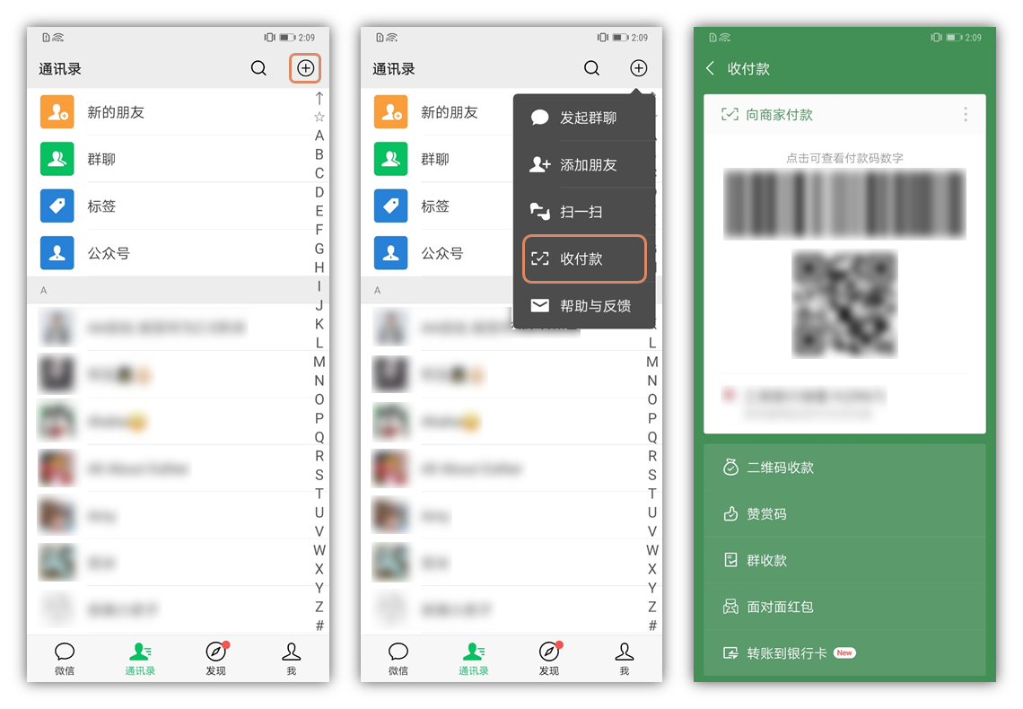Jump to letter M in middle index bar
1023x709 pixels.
pos(651,362)
